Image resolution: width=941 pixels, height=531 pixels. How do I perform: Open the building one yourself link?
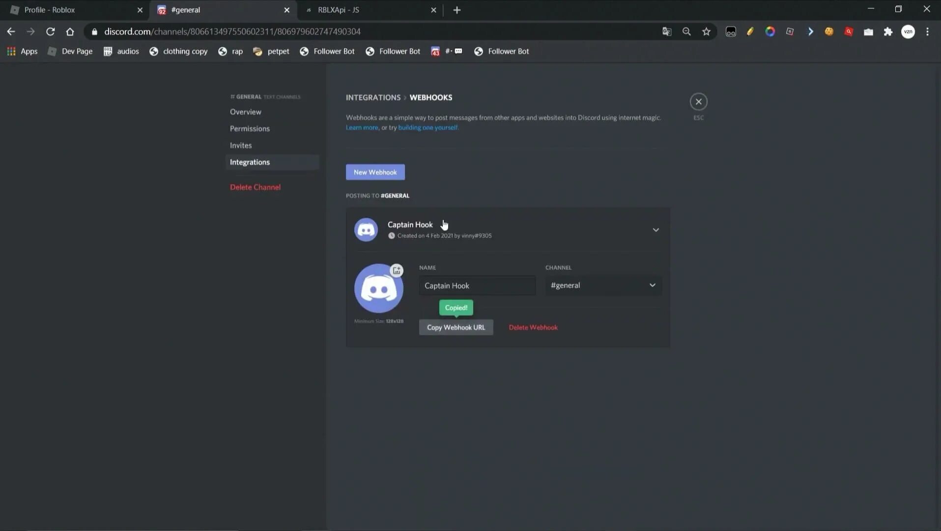(427, 127)
